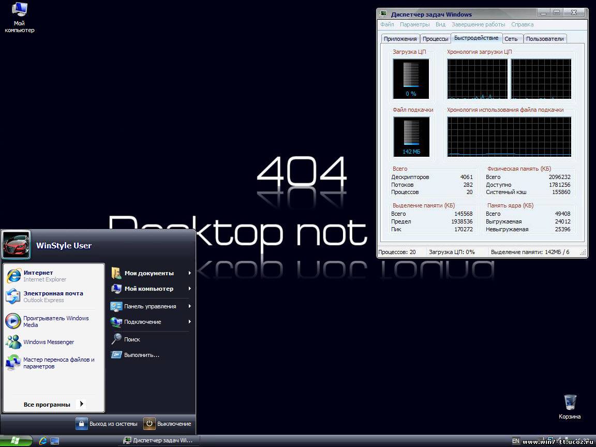Click status bar memory allocation 142МБ text

530,251
